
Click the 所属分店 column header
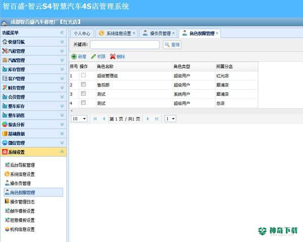(x=236, y=67)
